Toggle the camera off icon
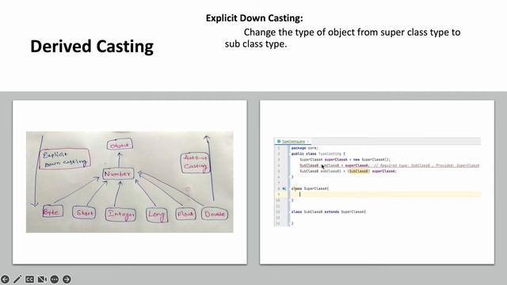The height and width of the screenshot is (285, 507). coord(42,279)
